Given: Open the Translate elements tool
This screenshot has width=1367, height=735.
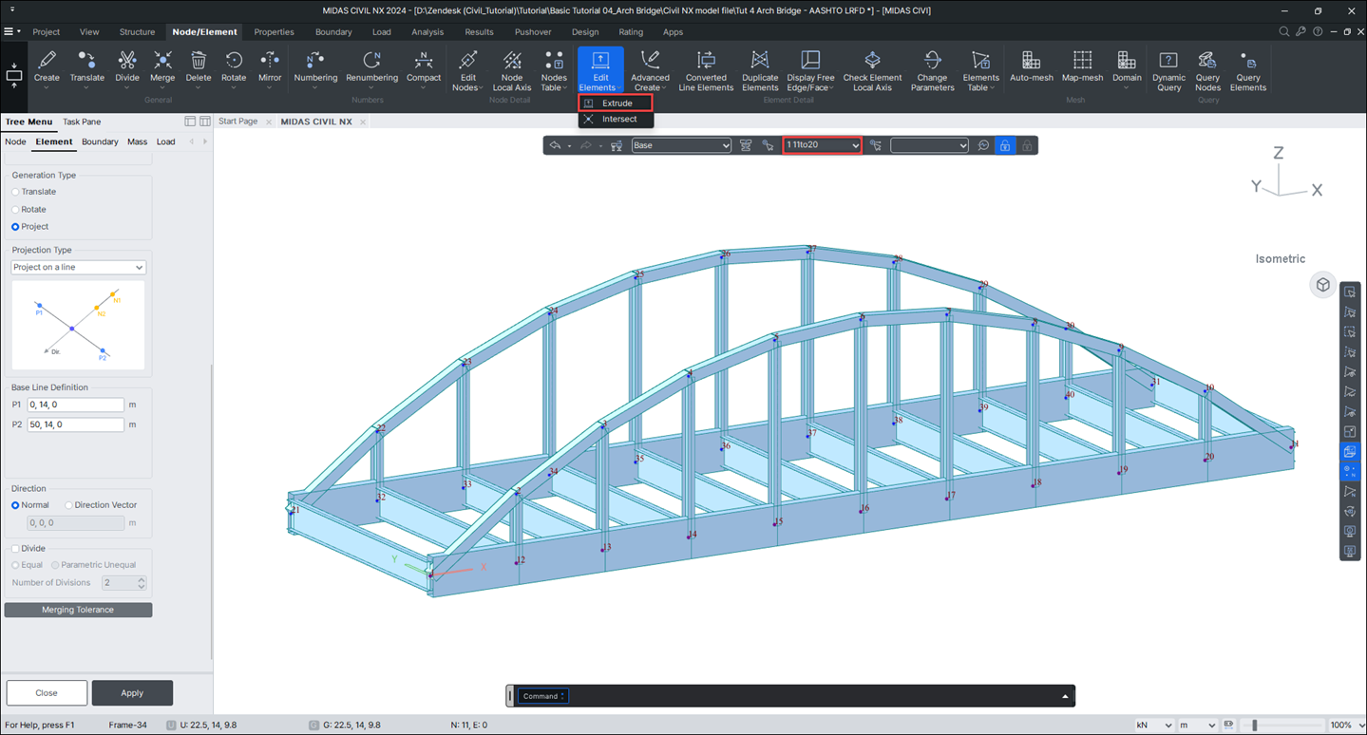Looking at the screenshot, I should point(87,68).
